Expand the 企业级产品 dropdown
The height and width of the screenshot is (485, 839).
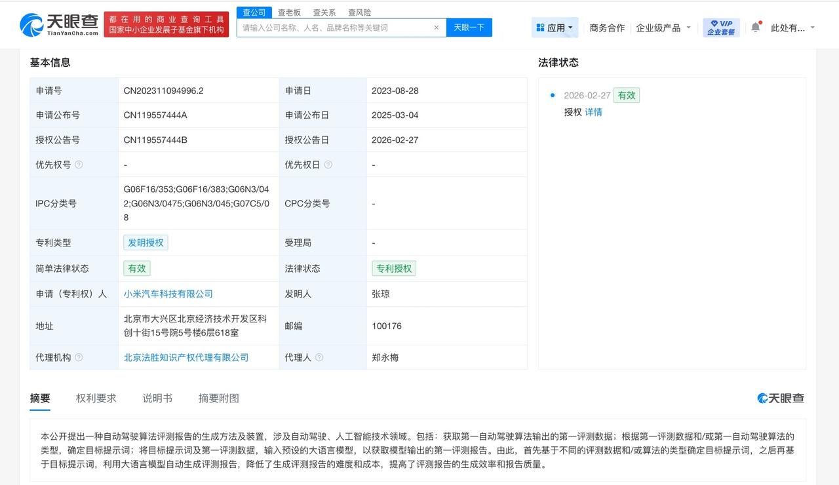pyautogui.click(x=663, y=27)
